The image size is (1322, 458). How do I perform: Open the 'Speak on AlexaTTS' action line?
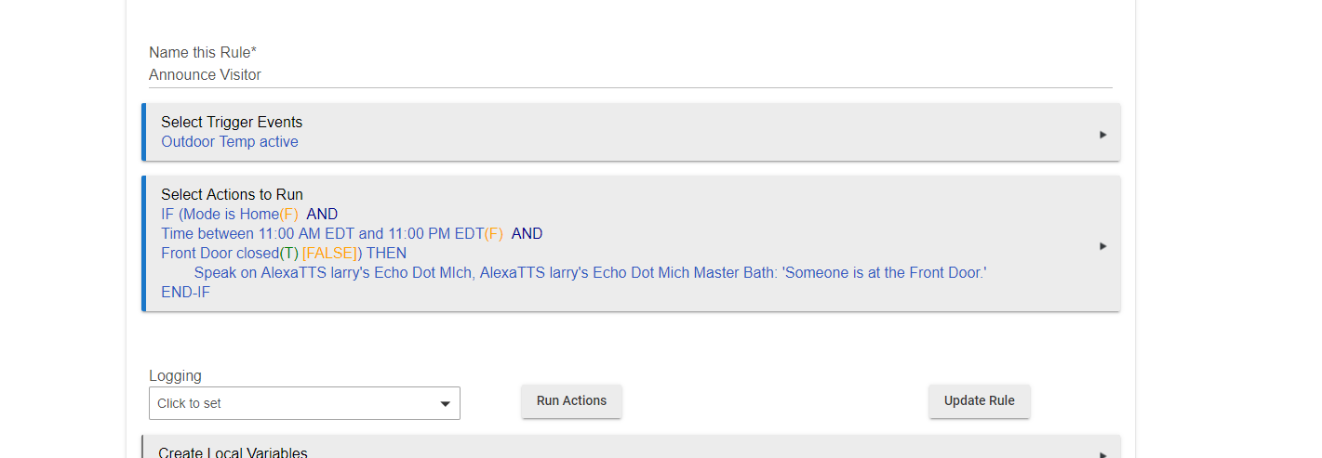point(590,273)
